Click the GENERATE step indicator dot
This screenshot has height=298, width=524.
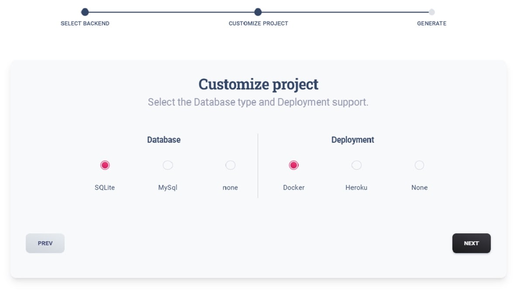click(431, 13)
